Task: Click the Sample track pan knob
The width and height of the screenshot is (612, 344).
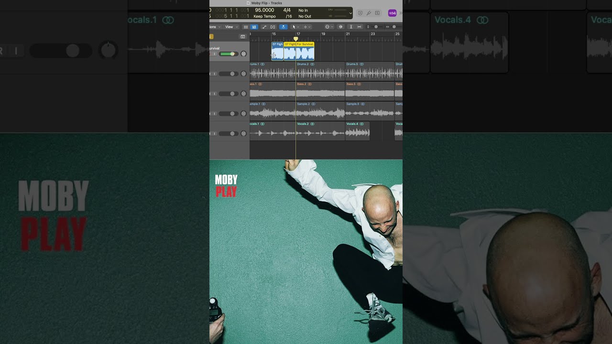Action: pyautogui.click(x=243, y=114)
